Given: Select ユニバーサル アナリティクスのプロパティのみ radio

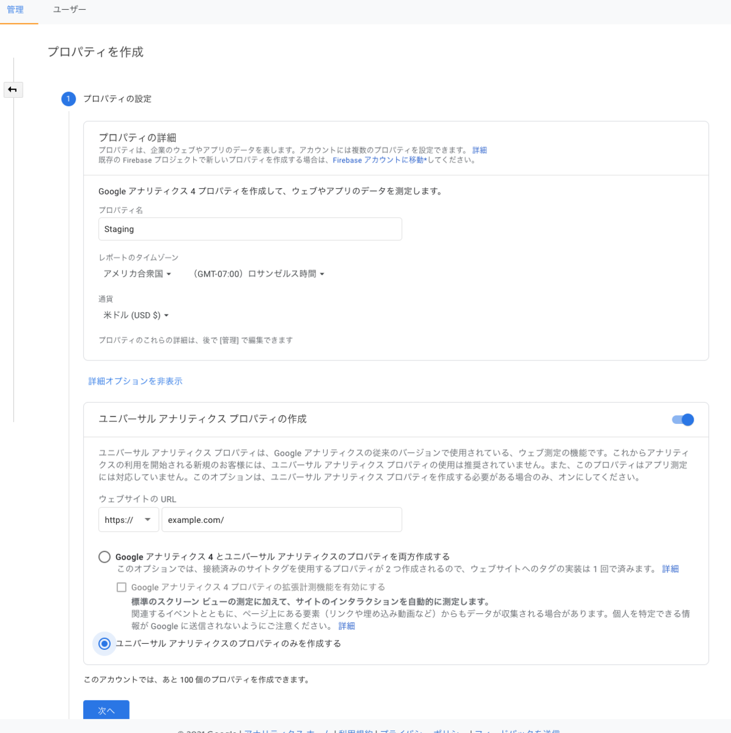Looking at the screenshot, I should tap(105, 643).
